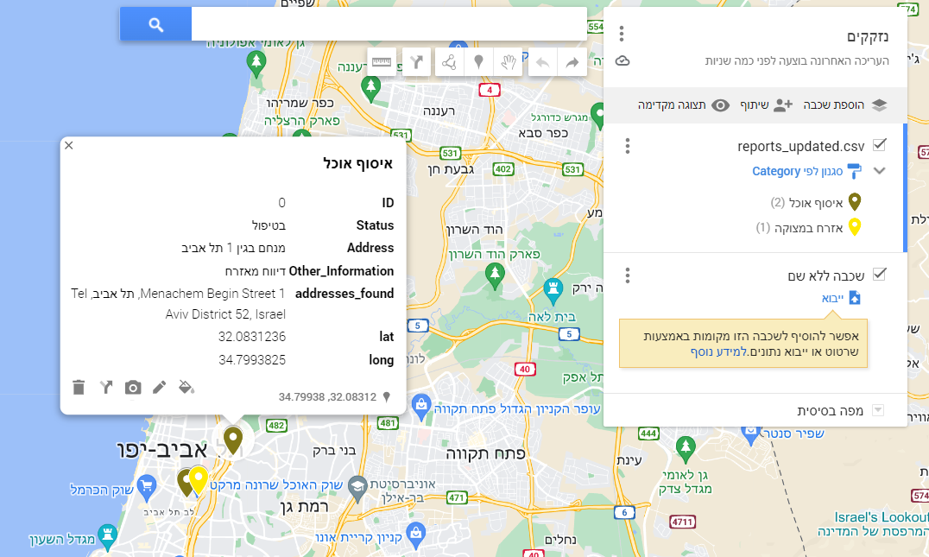Click the yellow אזרח במצוקה pin swatch
Screen dimensions: 929x557
point(855,227)
